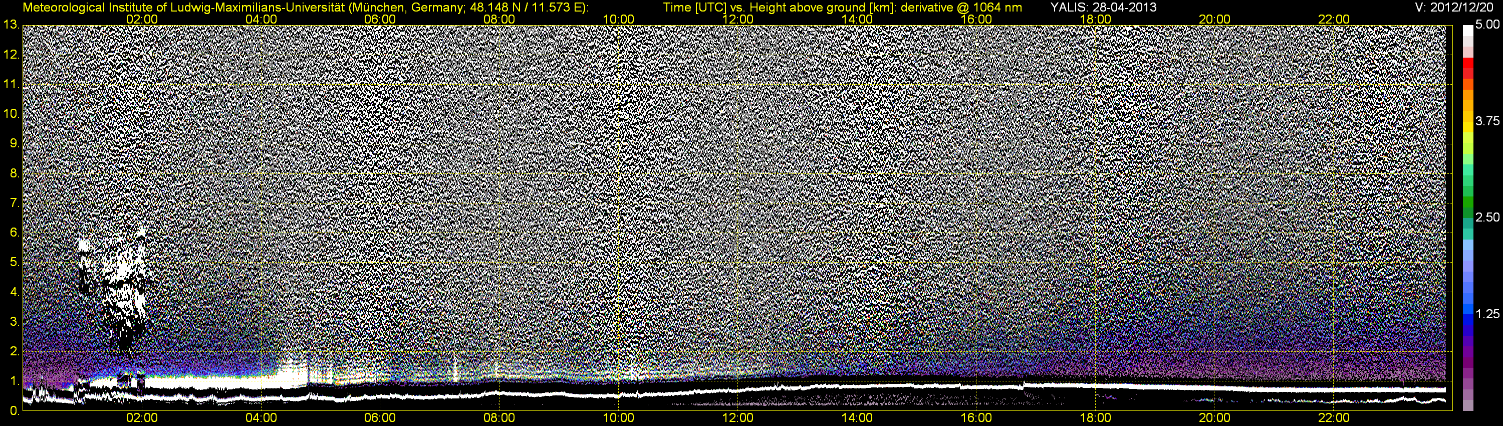
Task: Click the 1 km height axis label
Action: [14, 381]
